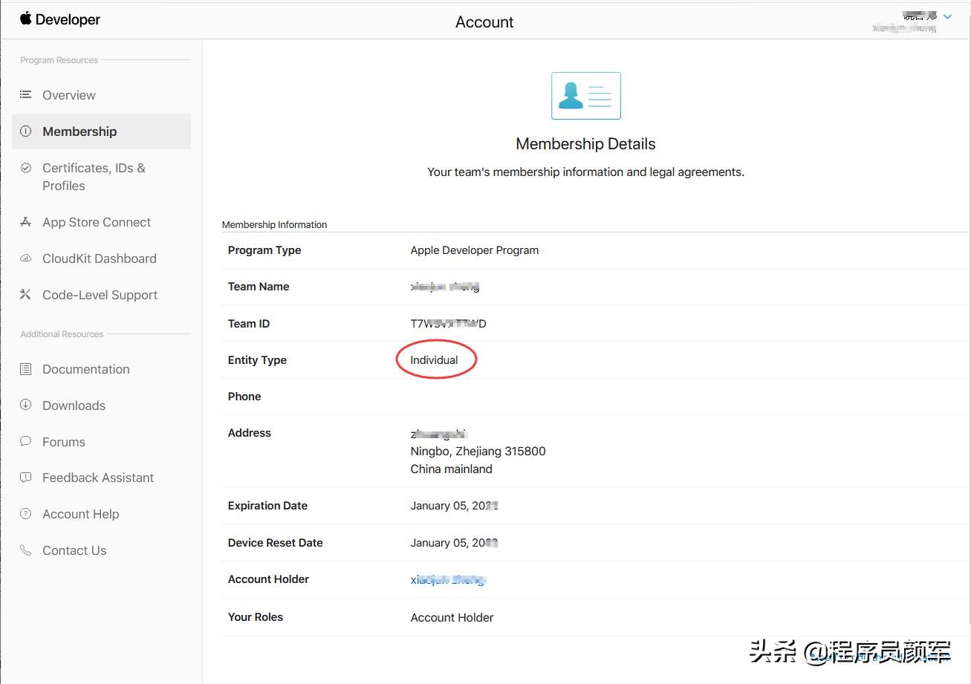Click the Team ID label
Screen dimensions: 971x684
click(x=249, y=324)
